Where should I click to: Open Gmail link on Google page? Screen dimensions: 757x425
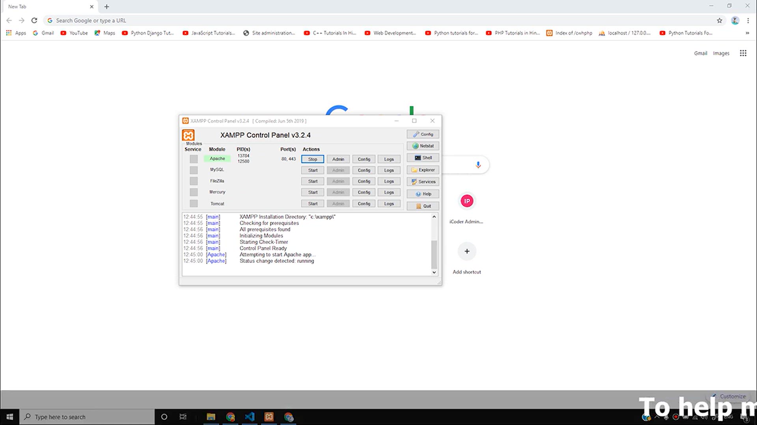701,53
